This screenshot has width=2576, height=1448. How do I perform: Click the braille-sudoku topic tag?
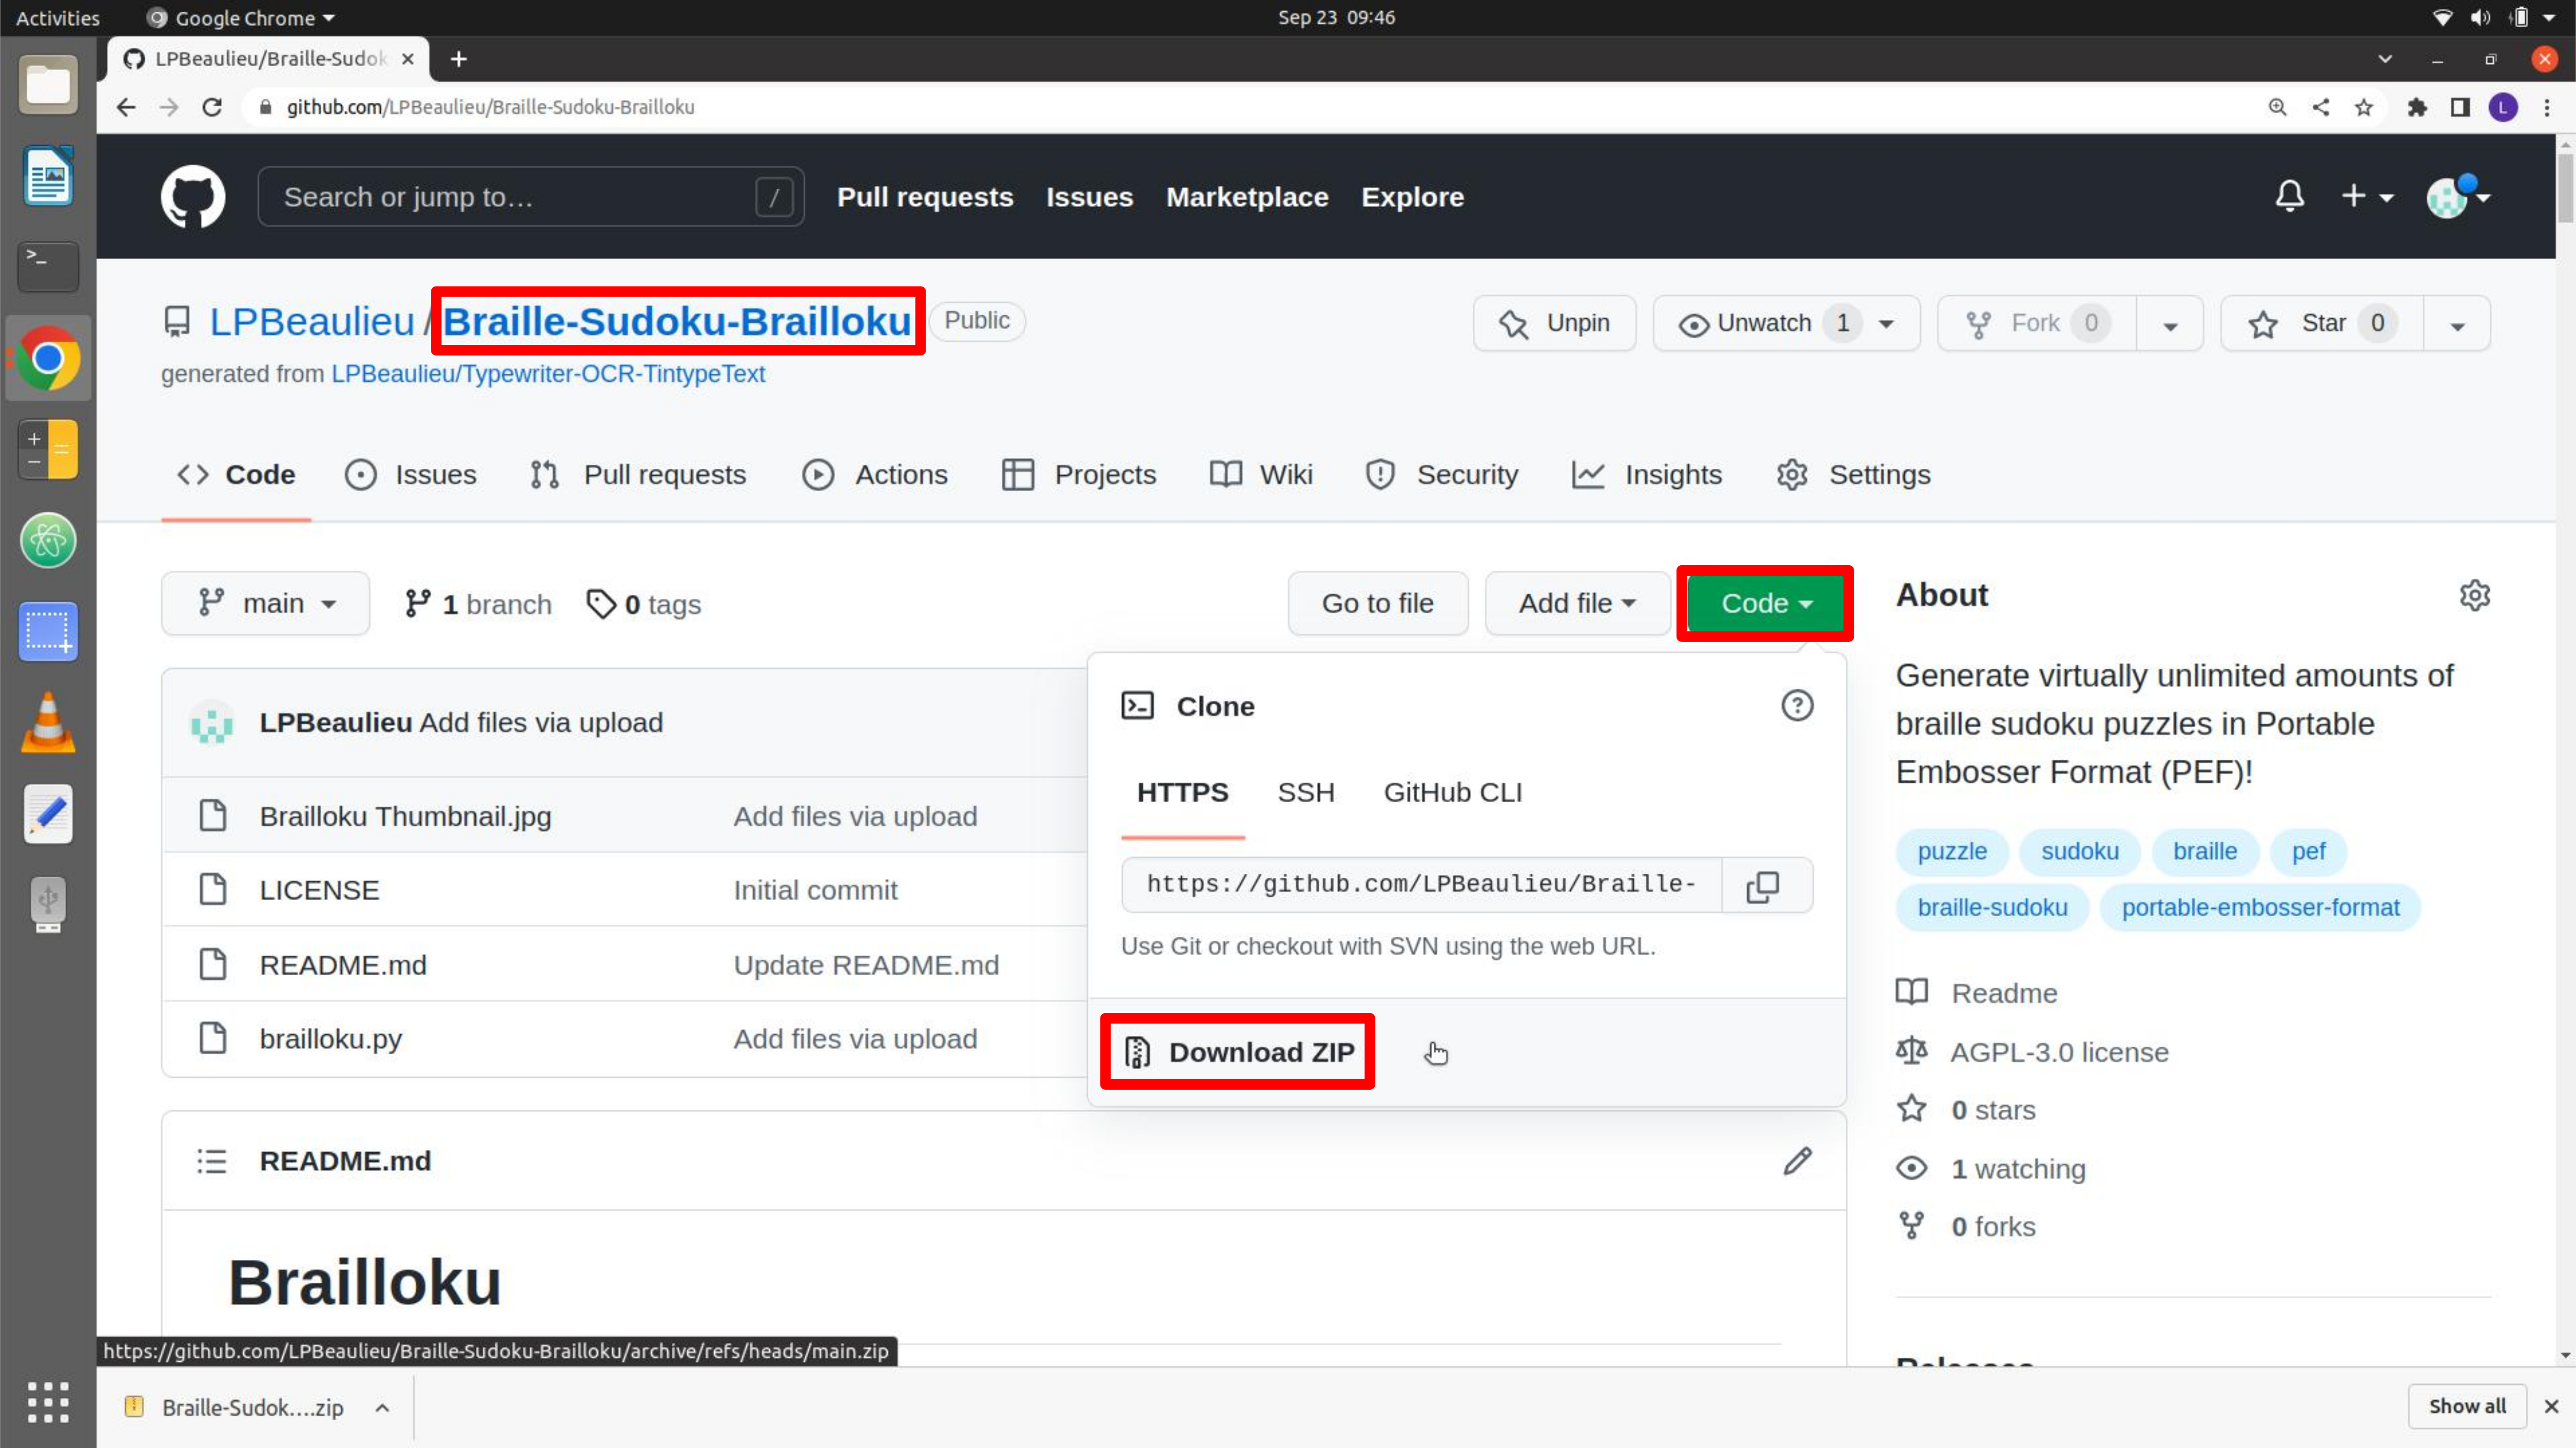[1992, 907]
